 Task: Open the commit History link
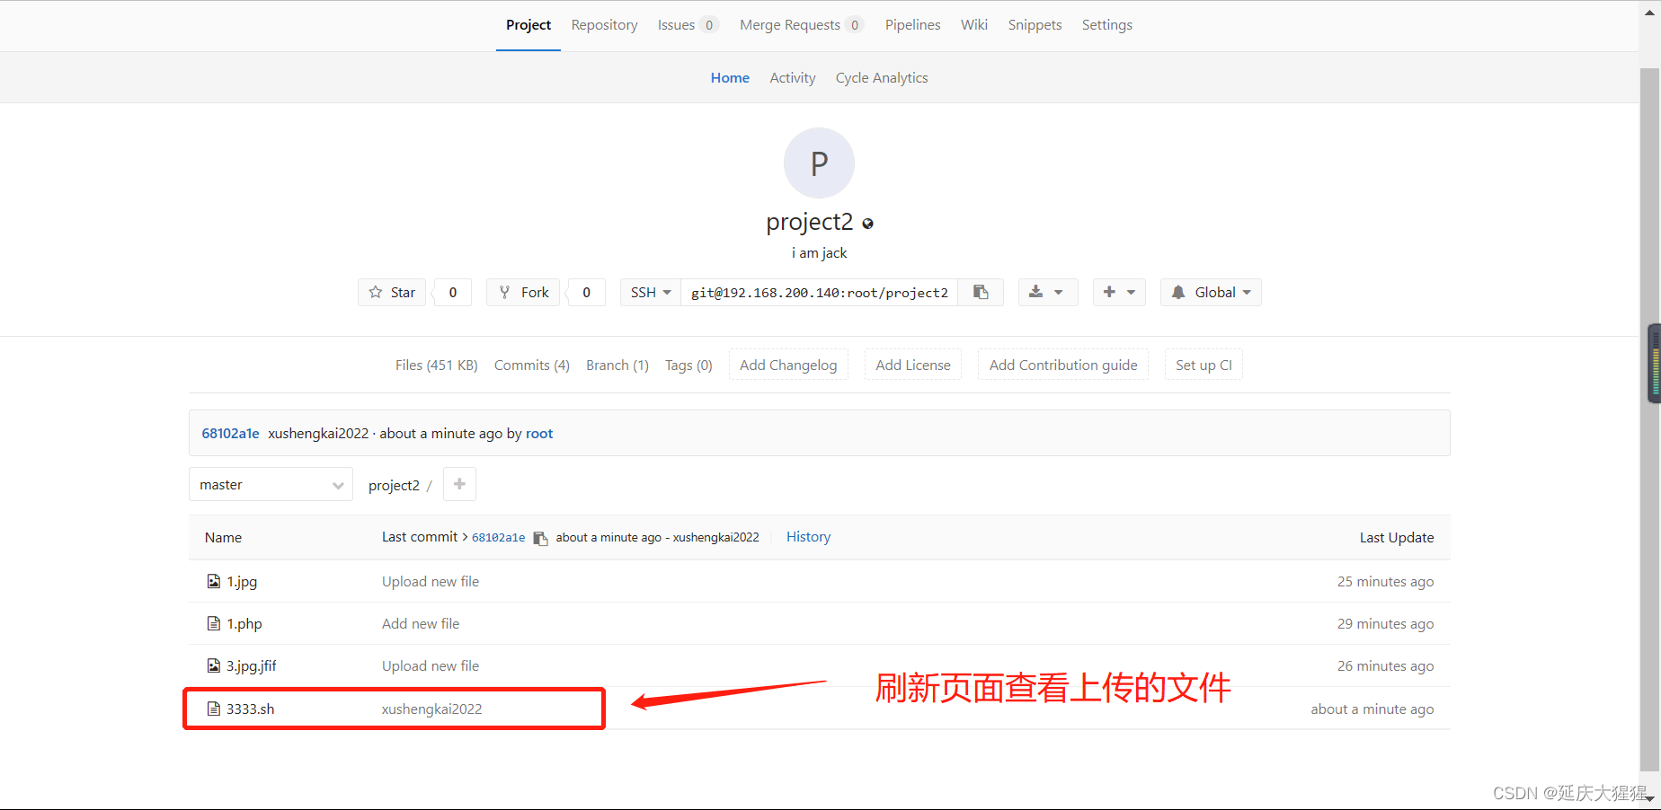[807, 536]
